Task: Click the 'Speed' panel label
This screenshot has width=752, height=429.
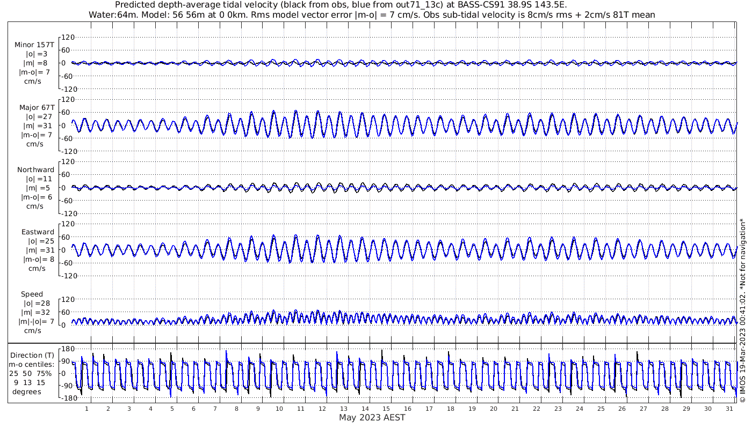Action: (32, 294)
